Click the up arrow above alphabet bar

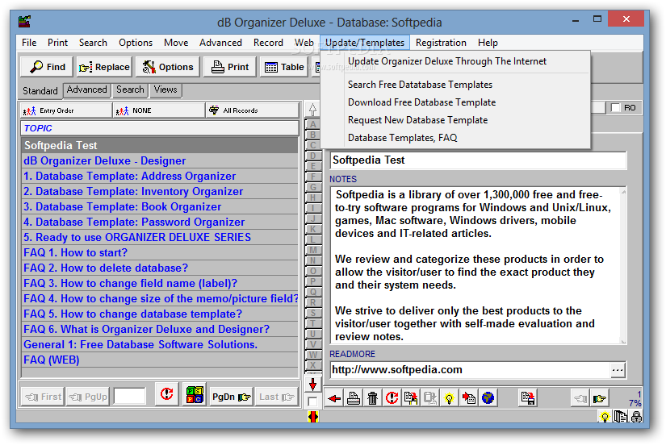312,110
